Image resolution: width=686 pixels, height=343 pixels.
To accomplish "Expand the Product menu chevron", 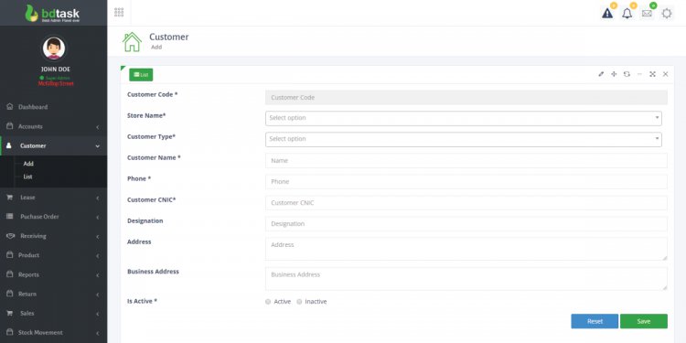I will 97,256.
